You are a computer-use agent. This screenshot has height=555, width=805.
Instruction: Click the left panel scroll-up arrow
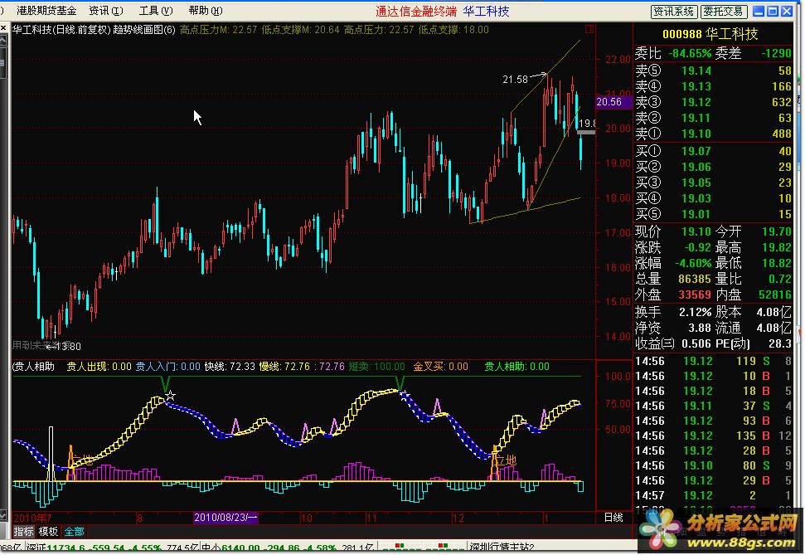[x=3, y=40]
